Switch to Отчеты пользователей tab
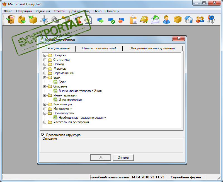This screenshot has width=223, height=182. pos(99,48)
